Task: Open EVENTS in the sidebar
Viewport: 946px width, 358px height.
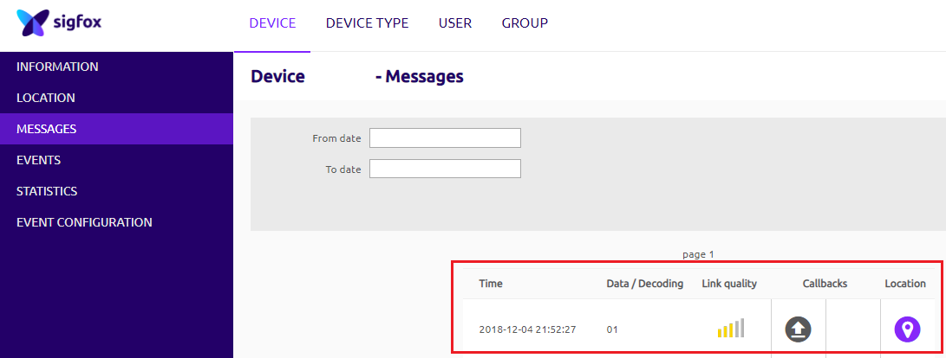Action: (x=116, y=160)
